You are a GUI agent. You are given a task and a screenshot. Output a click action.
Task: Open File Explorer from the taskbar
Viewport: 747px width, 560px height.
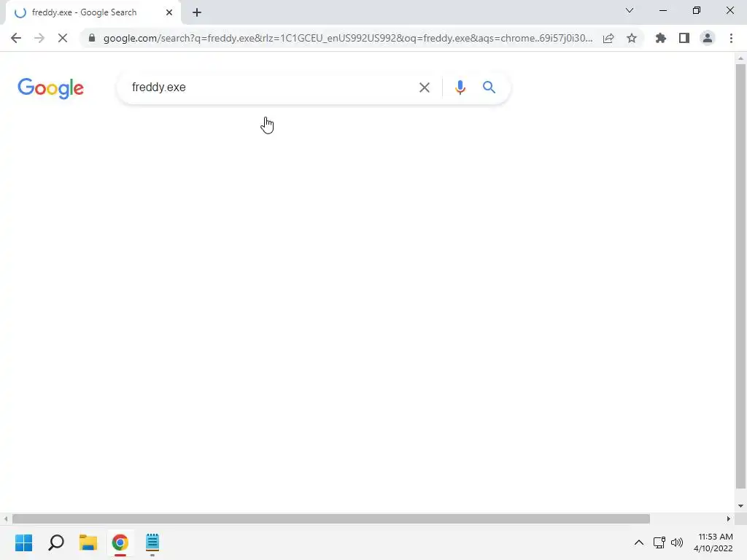88,542
